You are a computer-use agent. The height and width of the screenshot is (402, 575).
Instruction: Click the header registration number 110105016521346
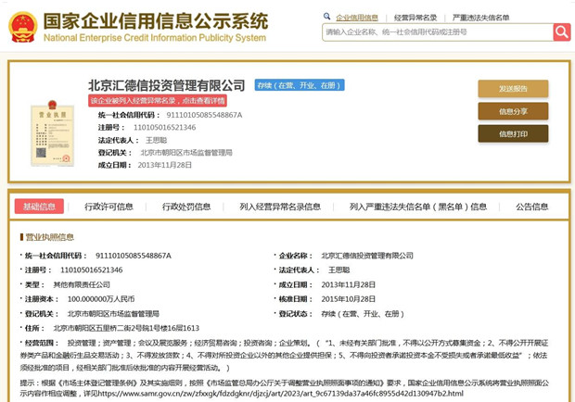pos(165,128)
